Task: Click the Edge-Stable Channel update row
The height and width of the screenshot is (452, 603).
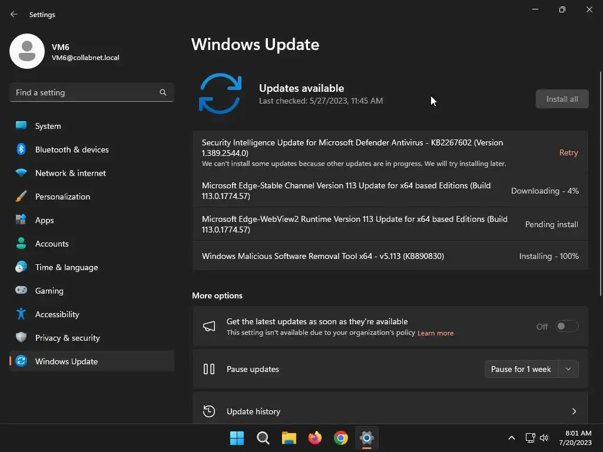Action: [390, 191]
